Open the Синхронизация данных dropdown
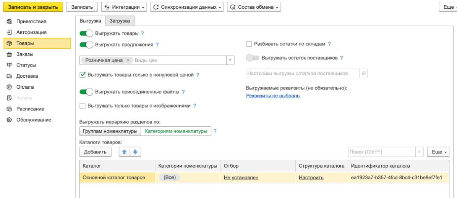This screenshot has width=457, height=198. [187, 7]
